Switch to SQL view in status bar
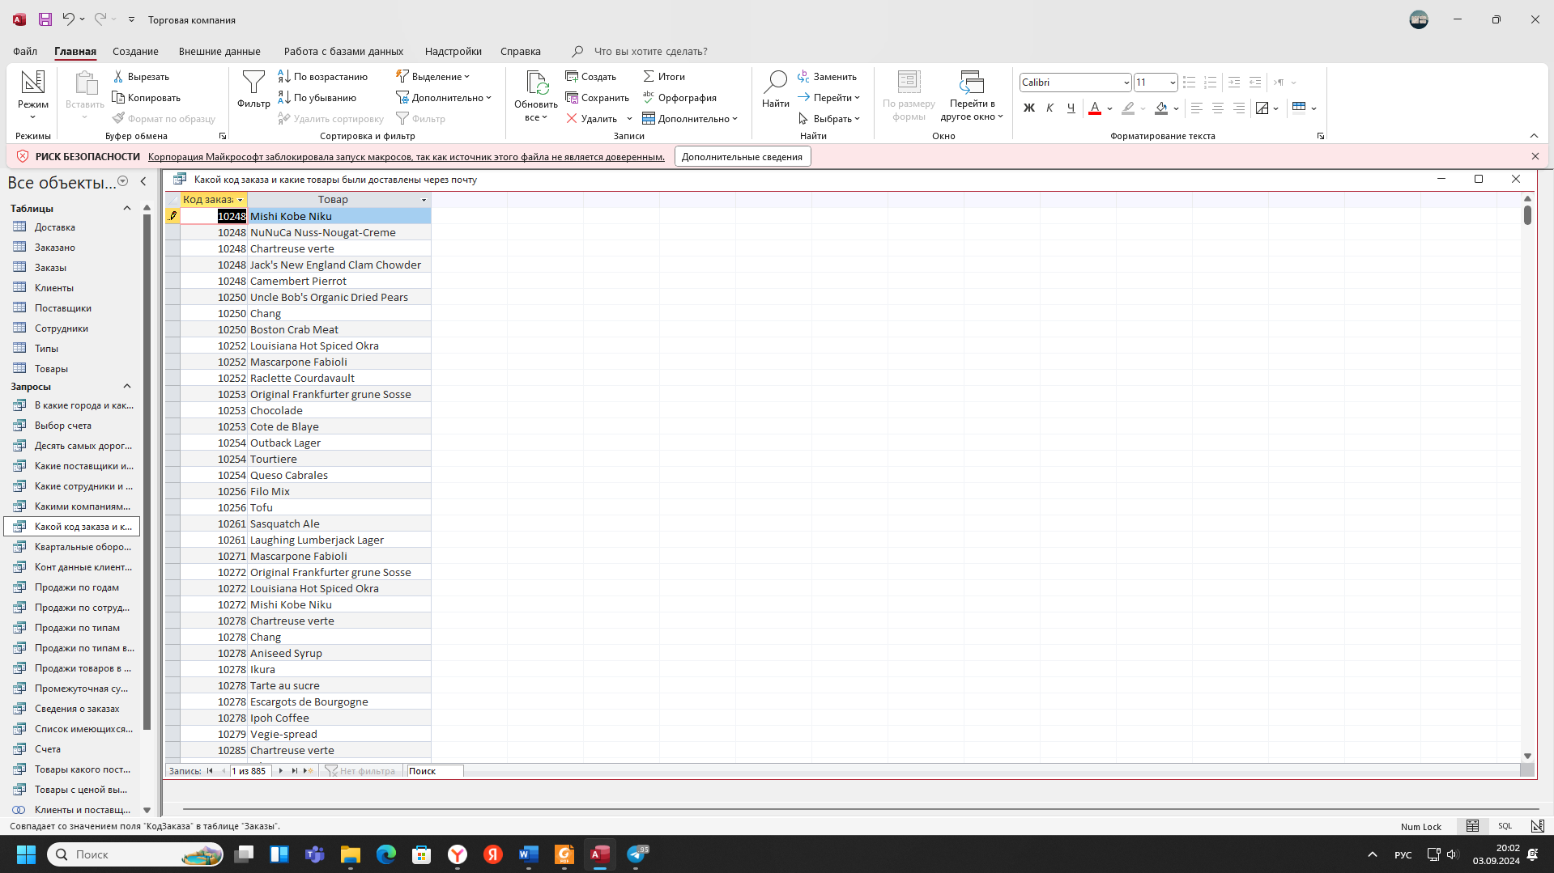Screen dimensions: 1554x873 point(1505,826)
